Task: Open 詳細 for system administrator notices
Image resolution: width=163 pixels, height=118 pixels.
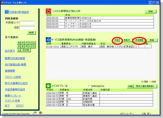Action: [150, 12]
